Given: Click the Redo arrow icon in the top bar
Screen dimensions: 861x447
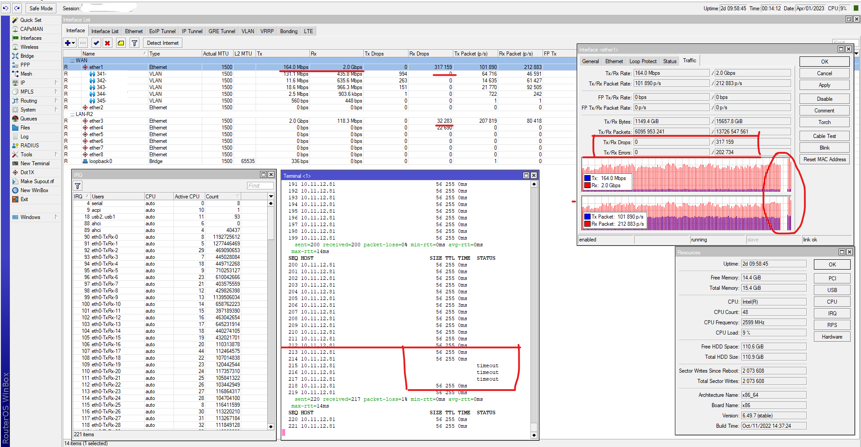Looking at the screenshot, I should point(17,8).
